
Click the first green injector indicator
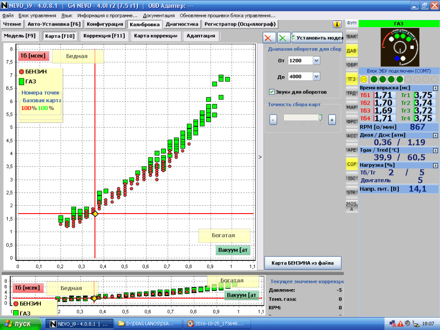[374, 79]
